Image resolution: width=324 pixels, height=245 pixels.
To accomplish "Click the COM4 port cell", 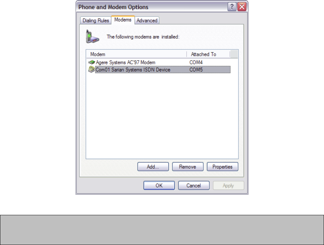I will (196, 63).
